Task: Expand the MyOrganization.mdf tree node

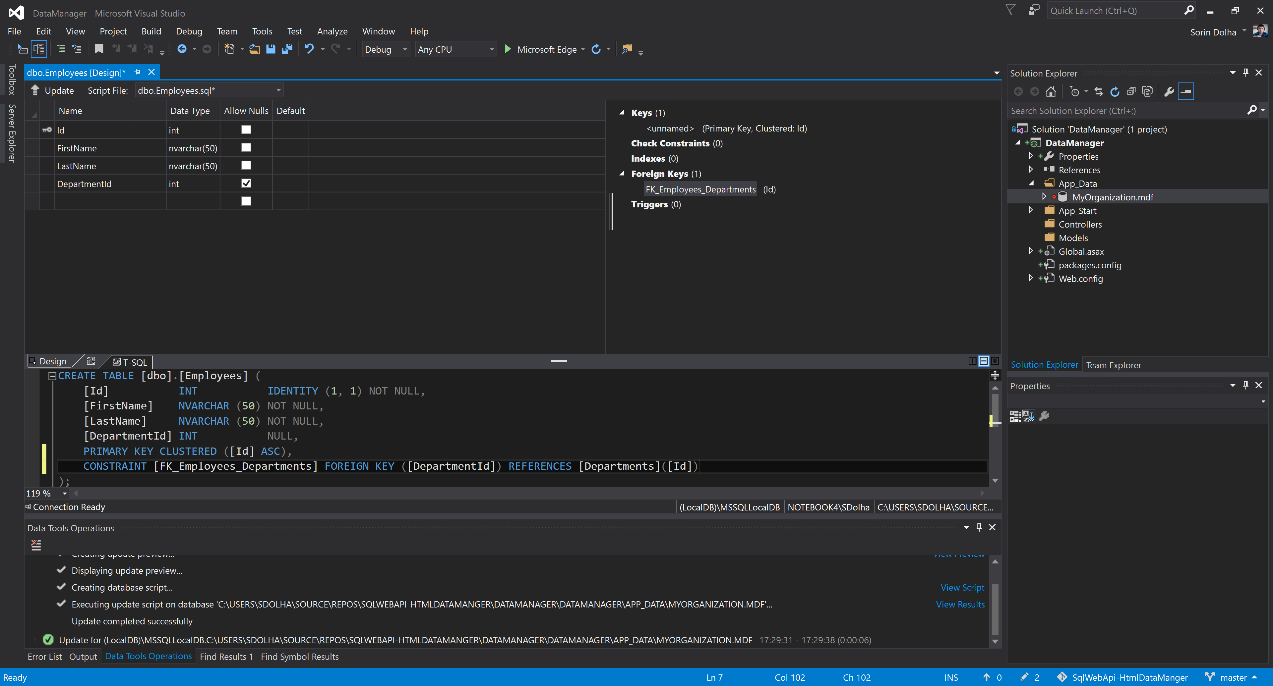Action: tap(1044, 196)
